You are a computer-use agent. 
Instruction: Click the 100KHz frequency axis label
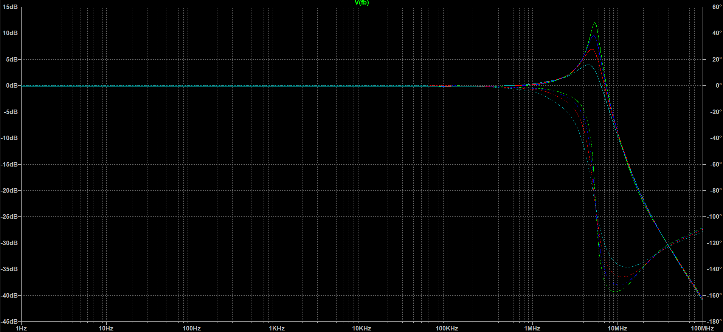(x=447, y=329)
